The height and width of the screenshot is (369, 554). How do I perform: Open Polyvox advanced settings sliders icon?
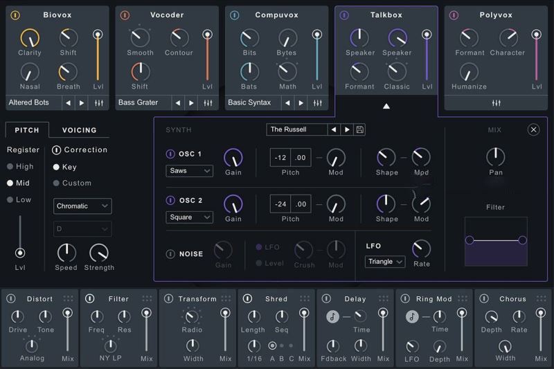click(496, 103)
